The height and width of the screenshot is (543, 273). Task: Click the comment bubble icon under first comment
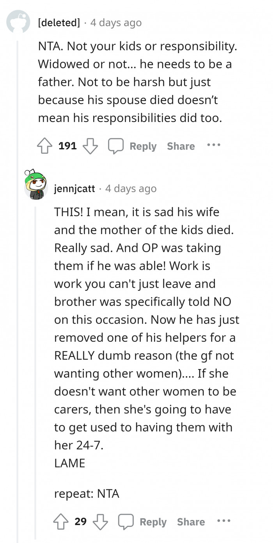(115, 146)
